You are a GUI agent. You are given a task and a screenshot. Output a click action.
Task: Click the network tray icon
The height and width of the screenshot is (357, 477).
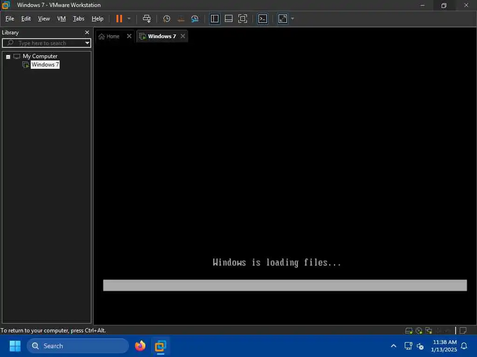(408, 346)
